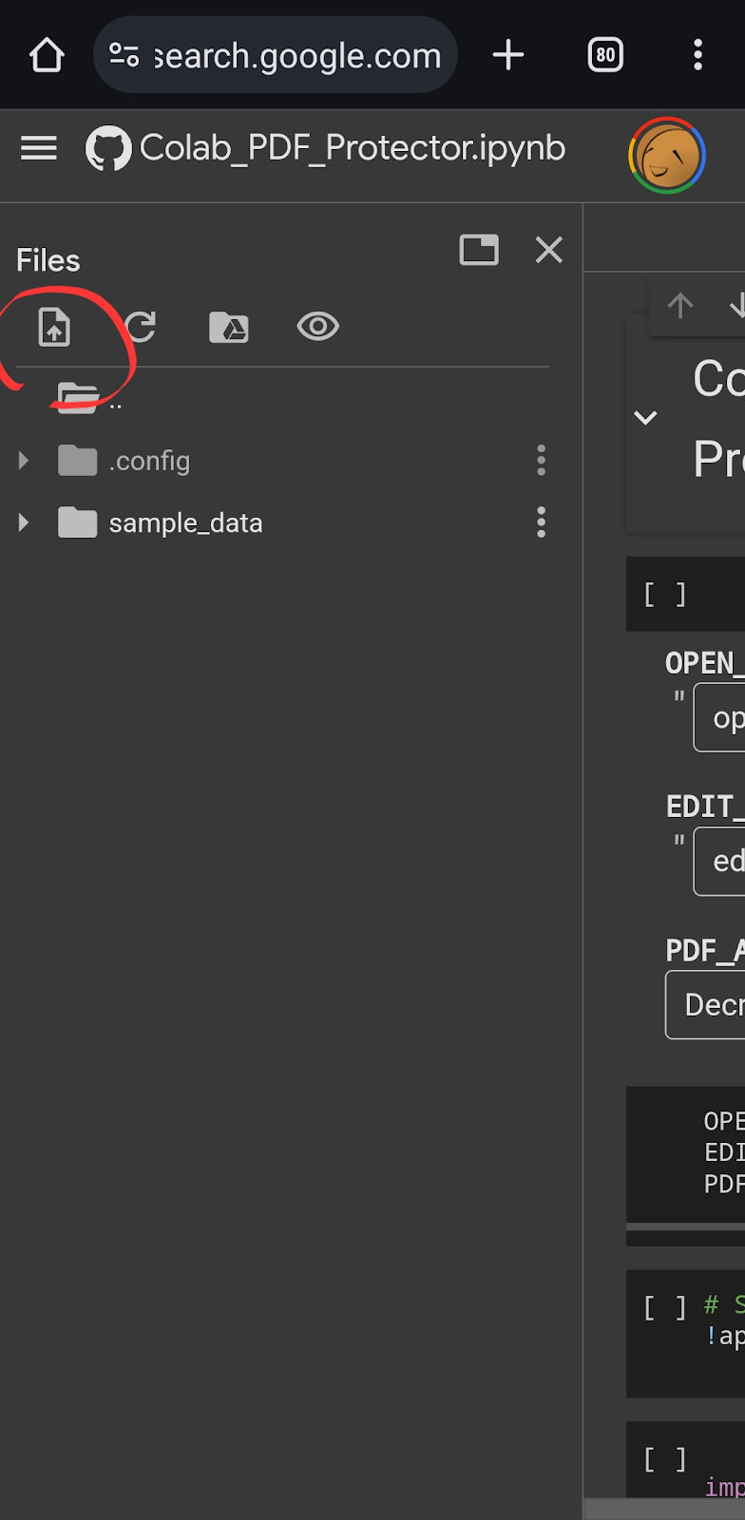Toggle show hidden files eye icon

(x=317, y=327)
